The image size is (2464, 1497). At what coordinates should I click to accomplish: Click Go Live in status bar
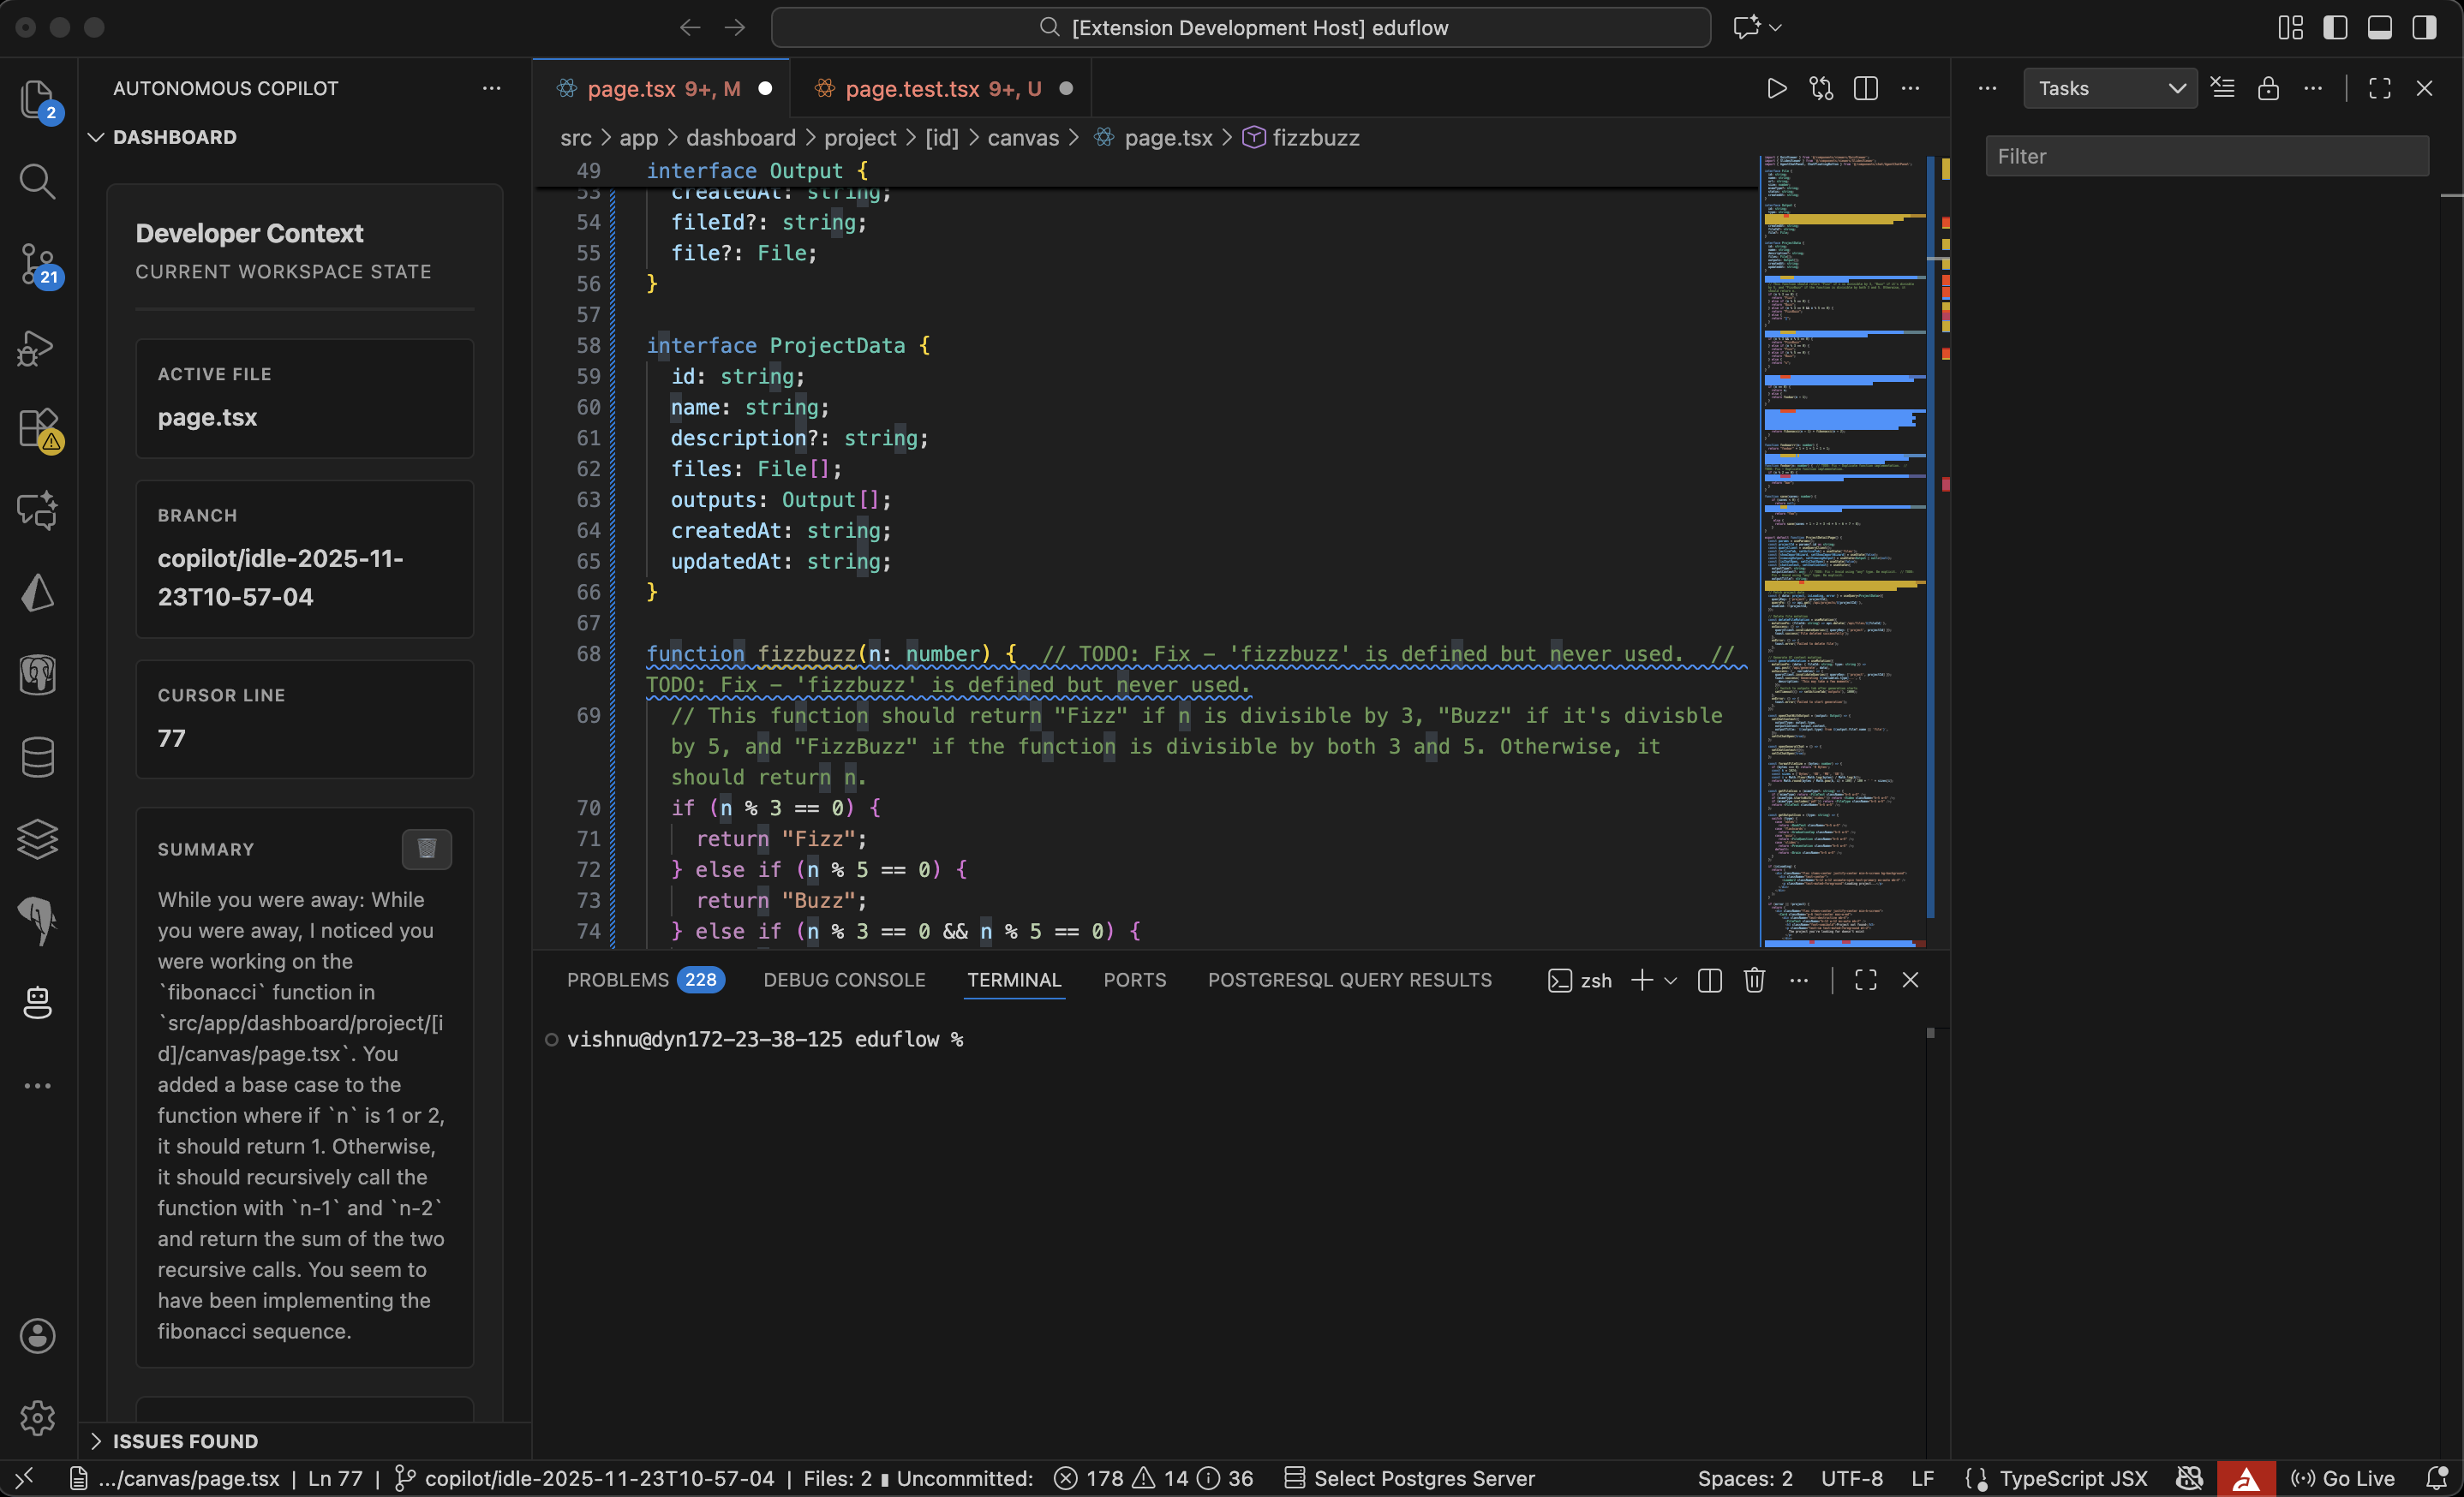(2343, 1478)
